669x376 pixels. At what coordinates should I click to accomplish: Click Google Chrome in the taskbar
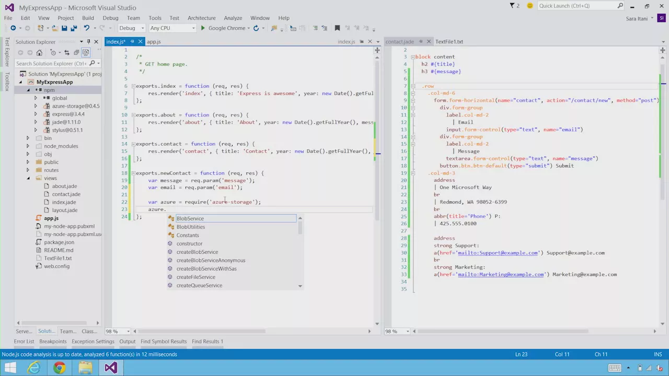(60, 368)
